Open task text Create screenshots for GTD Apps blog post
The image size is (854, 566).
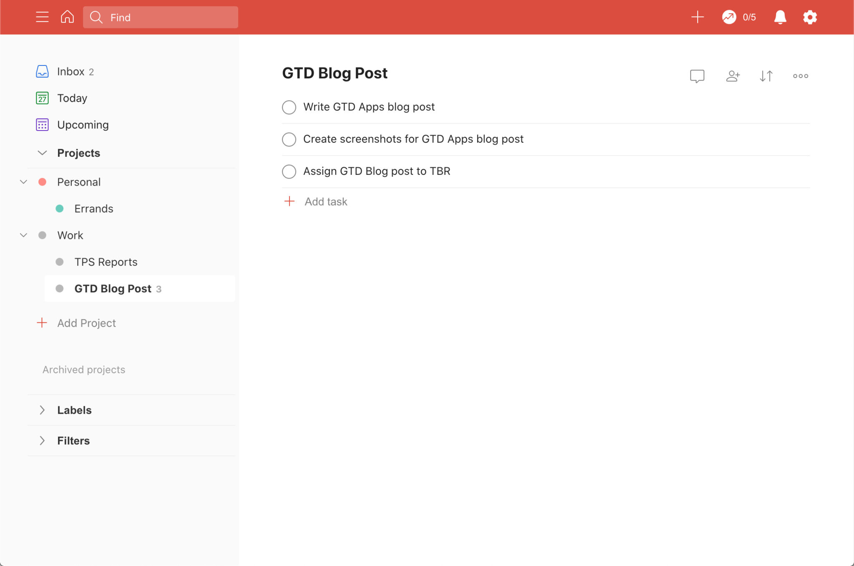coord(413,139)
